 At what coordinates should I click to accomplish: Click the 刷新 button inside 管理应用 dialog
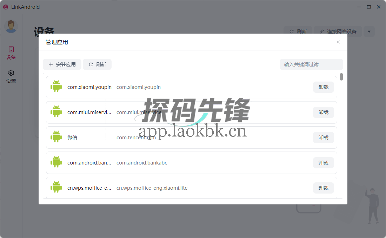tap(97, 64)
